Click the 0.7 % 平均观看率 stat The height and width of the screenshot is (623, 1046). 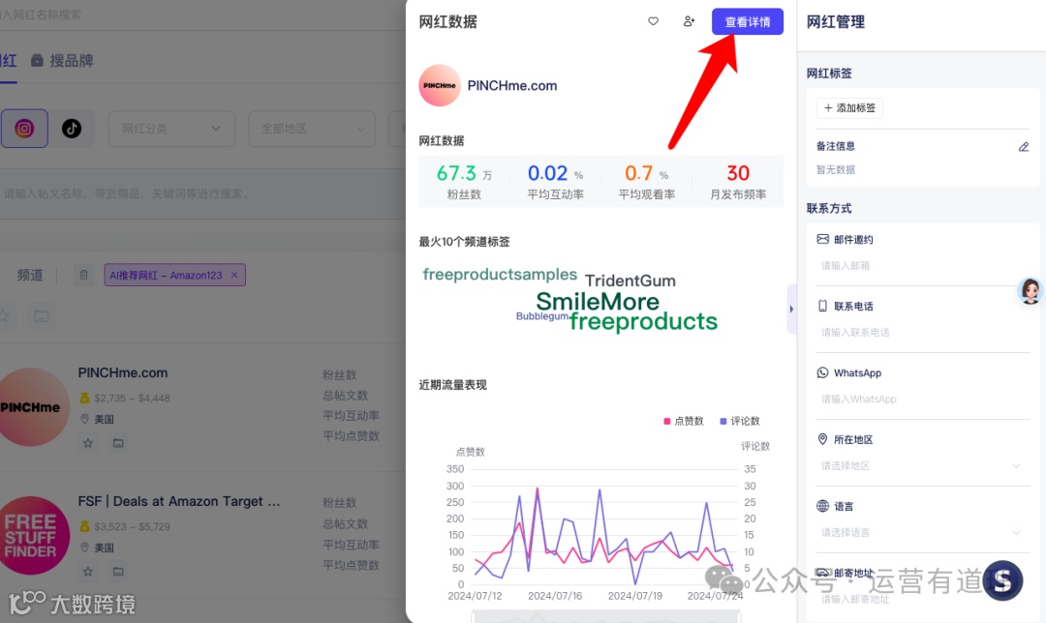coord(646,181)
